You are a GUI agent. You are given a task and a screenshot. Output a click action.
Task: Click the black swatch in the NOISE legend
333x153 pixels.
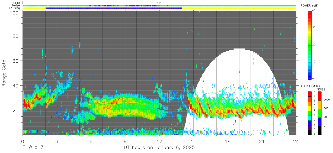click(319, 130)
